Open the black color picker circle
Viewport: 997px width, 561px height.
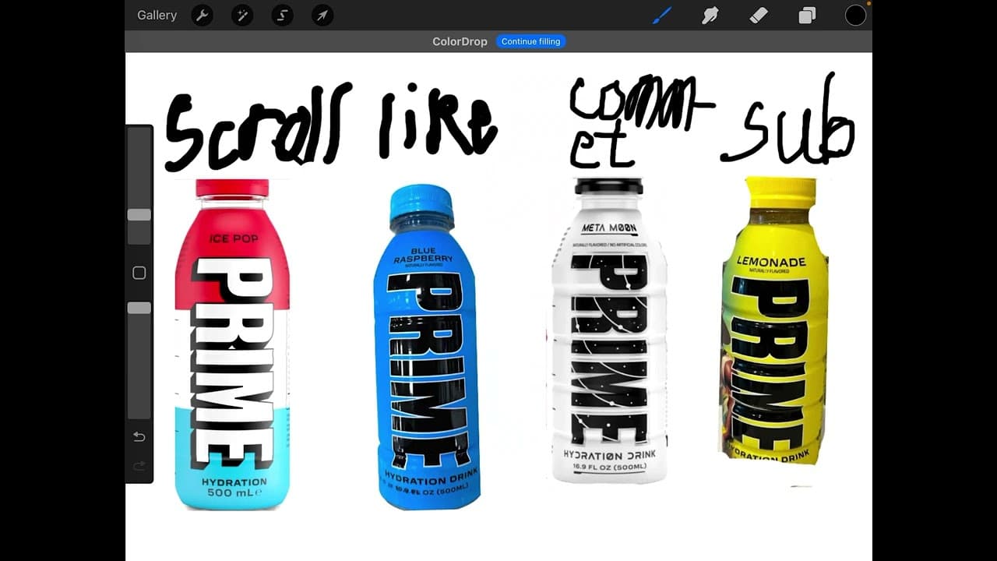[x=855, y=15]
